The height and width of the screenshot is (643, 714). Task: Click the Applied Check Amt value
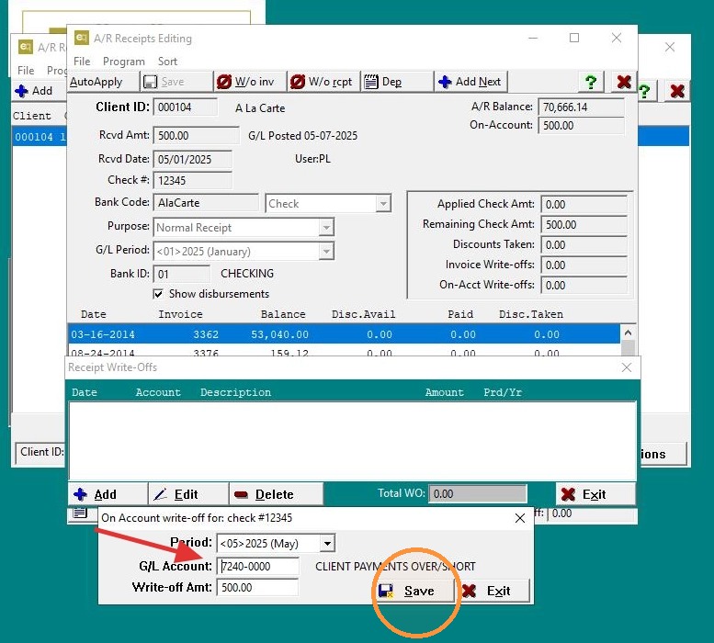[584, 204]
